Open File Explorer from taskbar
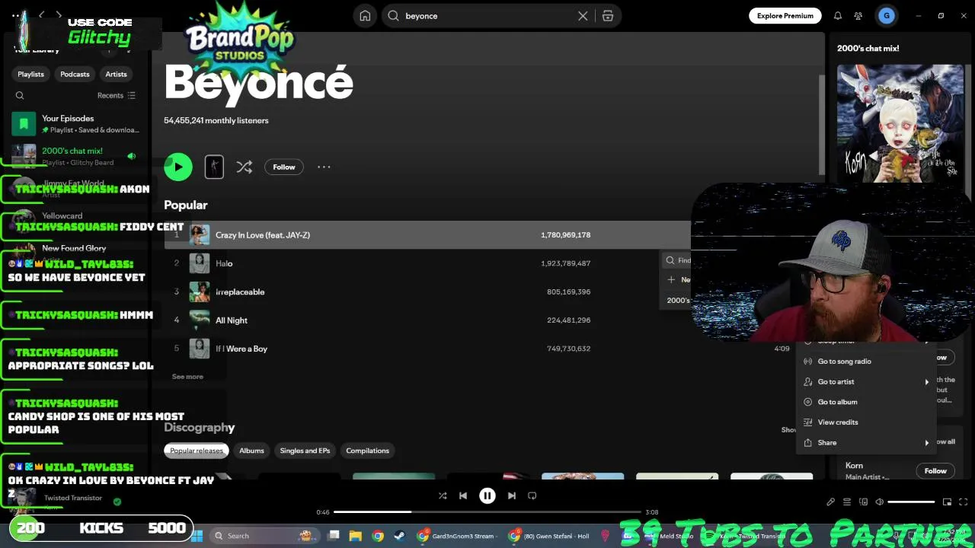 coord(355,536)
